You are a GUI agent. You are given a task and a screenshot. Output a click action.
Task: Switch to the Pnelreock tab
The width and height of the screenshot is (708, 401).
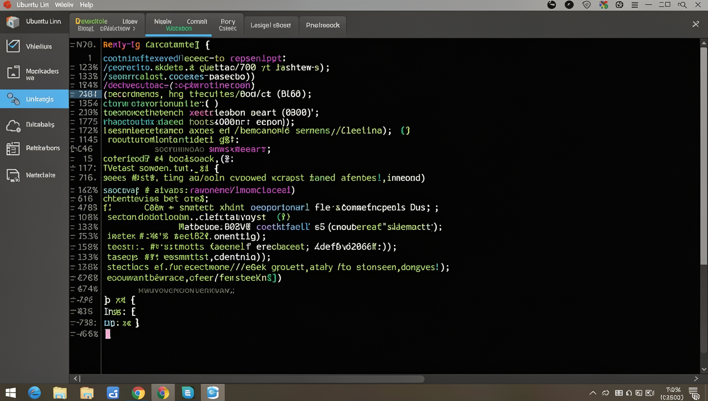pos(323,25)
